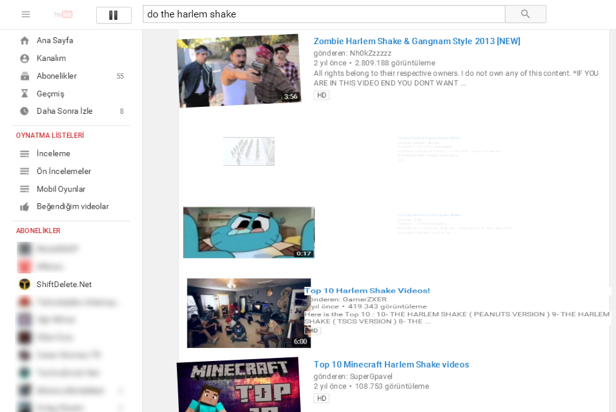Open the Mobil Oyunlar playlist
This screenshot has height=412, width=616.
point(61,189)
